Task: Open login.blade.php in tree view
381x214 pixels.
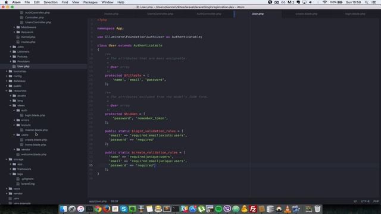Action: pyautogui.click(x=35, y=115)
